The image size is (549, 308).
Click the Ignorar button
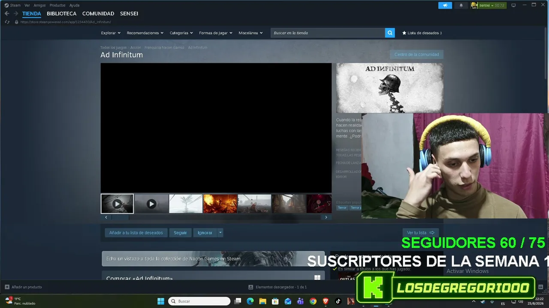tap(205, 233)
